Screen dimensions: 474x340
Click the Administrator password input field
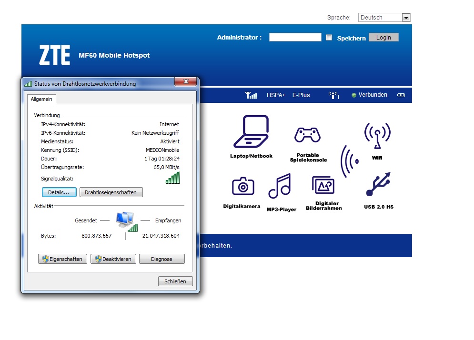click(x=295, y=37)
